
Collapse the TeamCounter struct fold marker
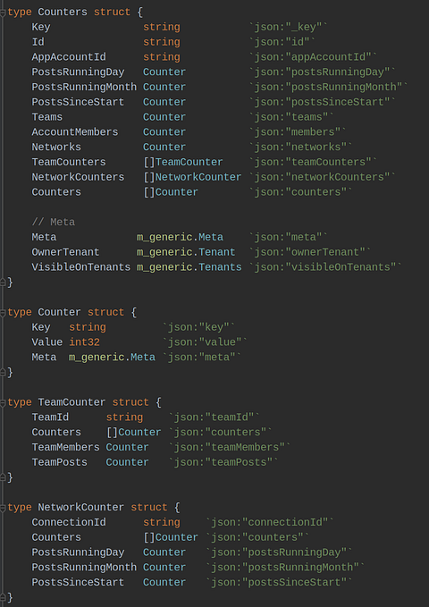coord(3,402)
